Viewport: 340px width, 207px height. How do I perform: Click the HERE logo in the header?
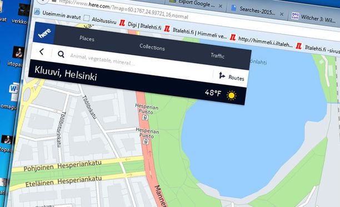click(x=44, y=33)
